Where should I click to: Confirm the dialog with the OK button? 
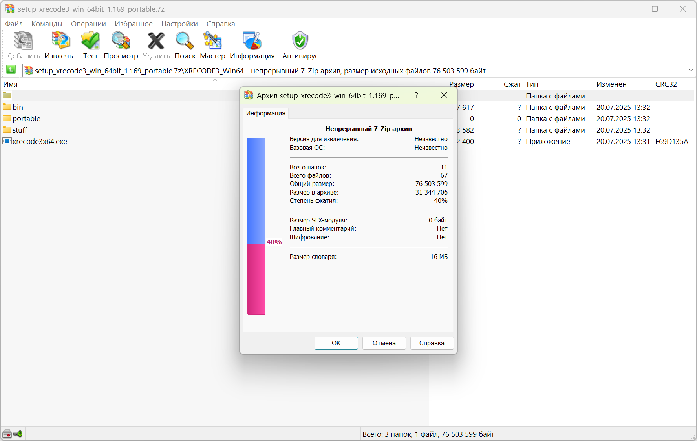(x=336, y=343)
